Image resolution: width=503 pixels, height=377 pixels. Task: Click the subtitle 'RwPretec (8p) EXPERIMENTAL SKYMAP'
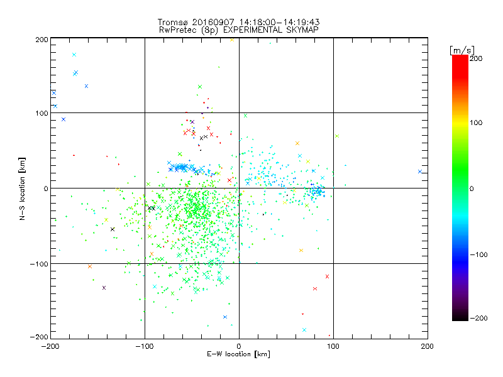tap(239, 30)
